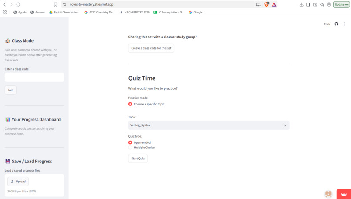
Task: Click the avatar icon near bottom right
Action: (x=328, y=194)
